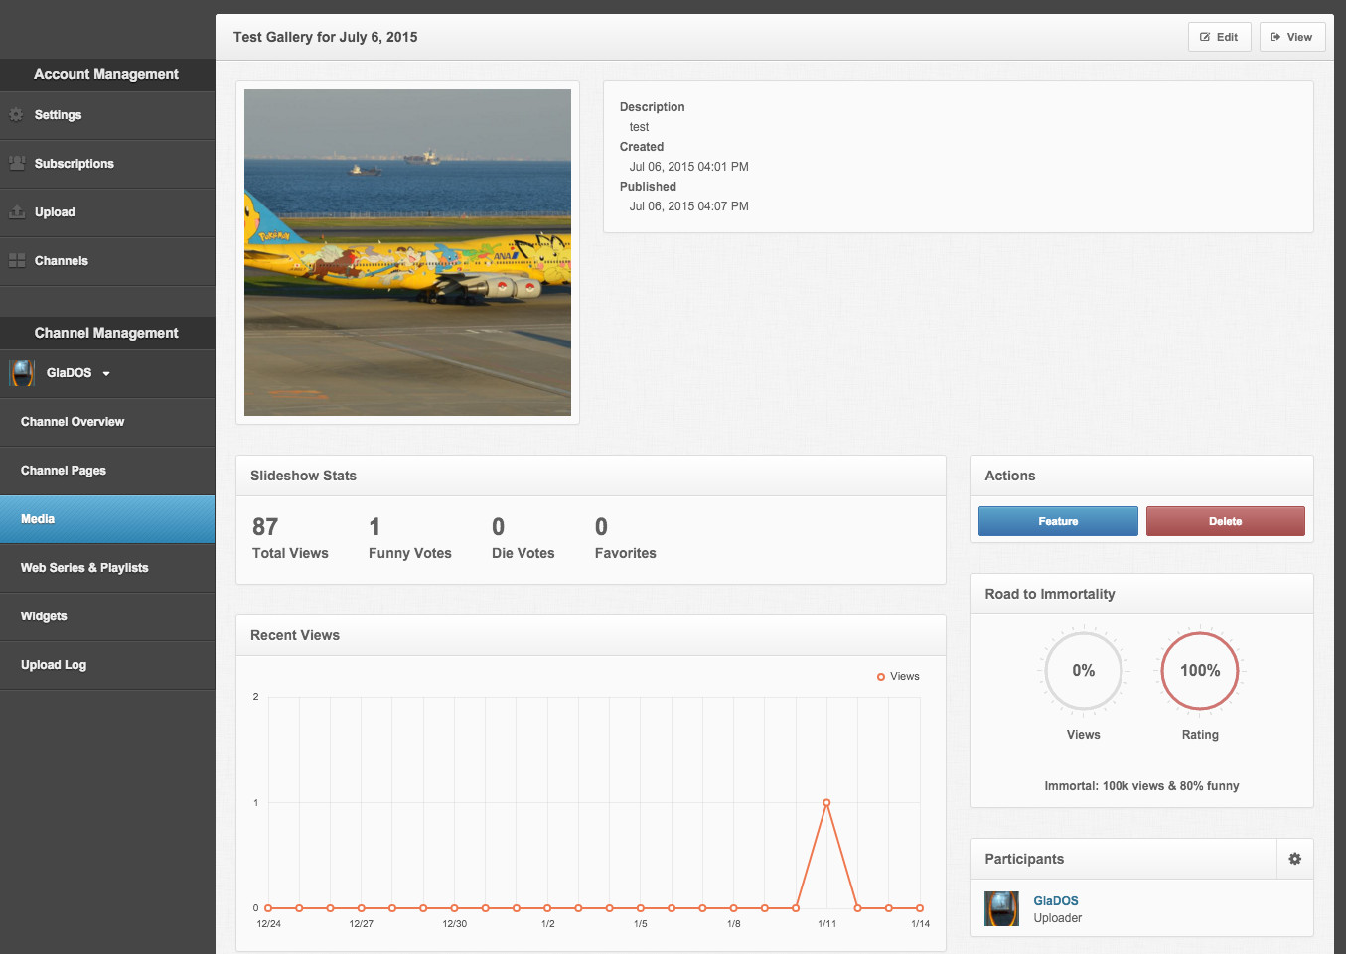
Task: Open the Subscriptions menu item
Action: coord(107,164)
